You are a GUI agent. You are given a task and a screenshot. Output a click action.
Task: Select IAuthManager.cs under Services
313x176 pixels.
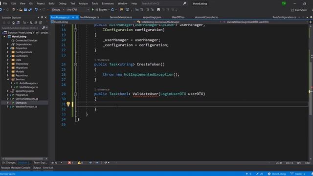click(x=29, y=87)
